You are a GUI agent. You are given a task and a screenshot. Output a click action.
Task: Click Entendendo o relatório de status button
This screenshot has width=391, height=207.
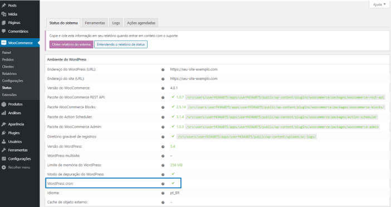pyautogui.click(x=121, y=44)
